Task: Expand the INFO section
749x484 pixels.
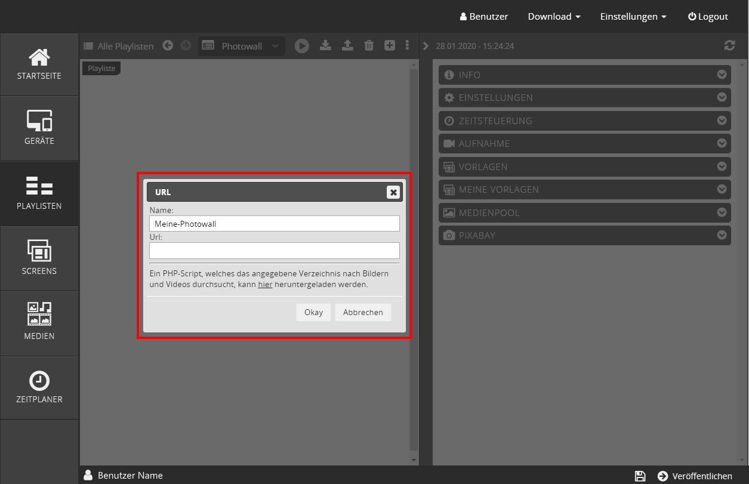Action: tap(585, 75)
